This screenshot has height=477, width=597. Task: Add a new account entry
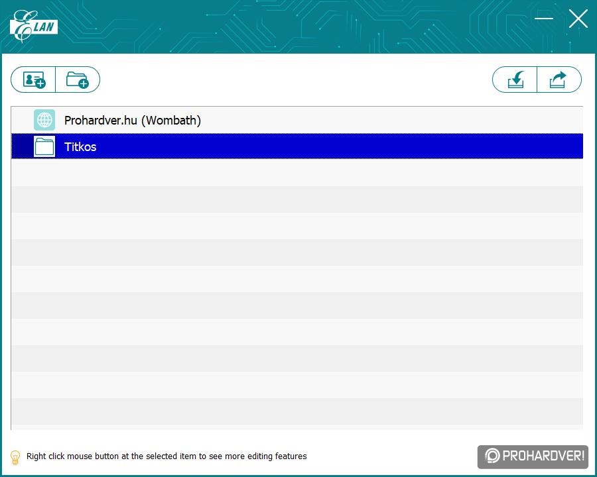coord(34,79)
